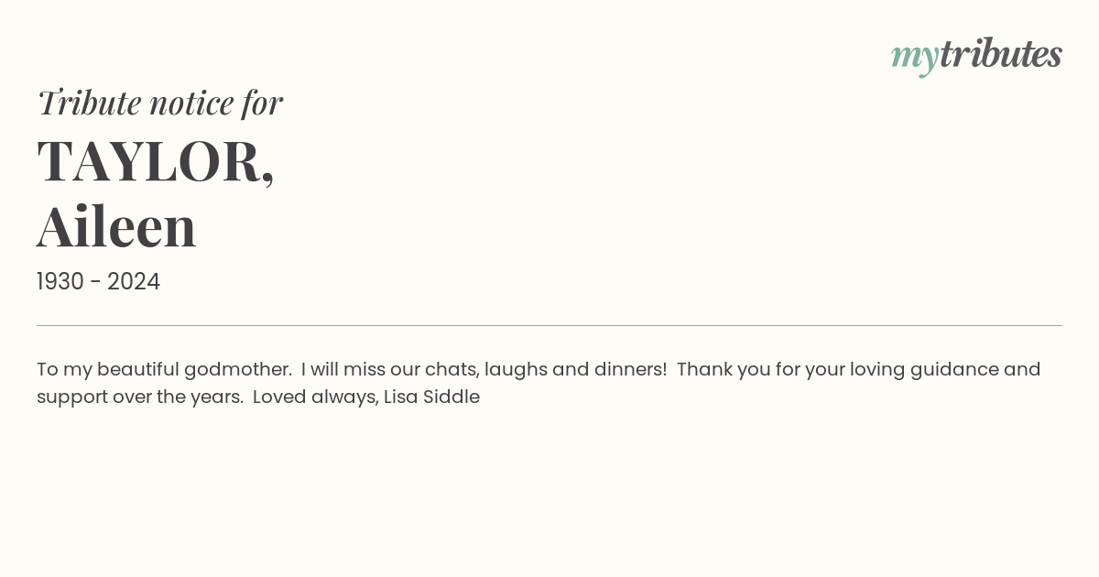This screenshot has height=577, width=1099.
Task: Click the signature name Lisa Siddle
Action: (x=431, y=397)
